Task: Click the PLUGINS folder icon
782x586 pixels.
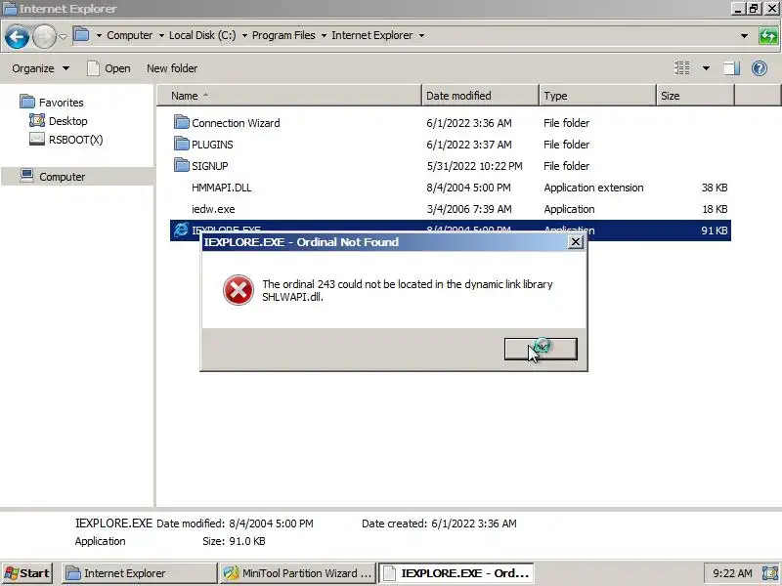Action: click(182, 144)
